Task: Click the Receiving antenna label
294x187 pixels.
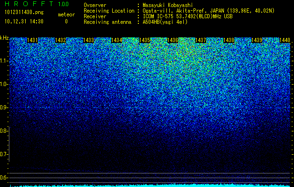Action: point(108,22)
